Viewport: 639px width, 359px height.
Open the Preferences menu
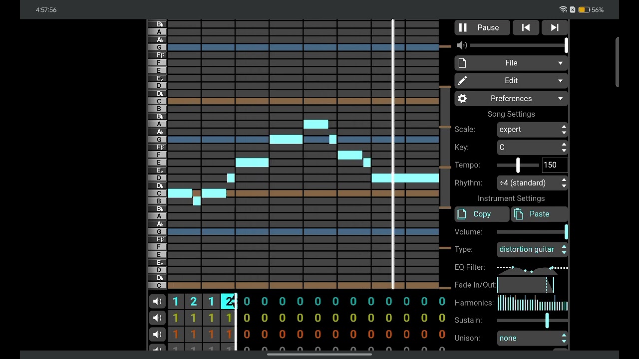pos(511,98)
